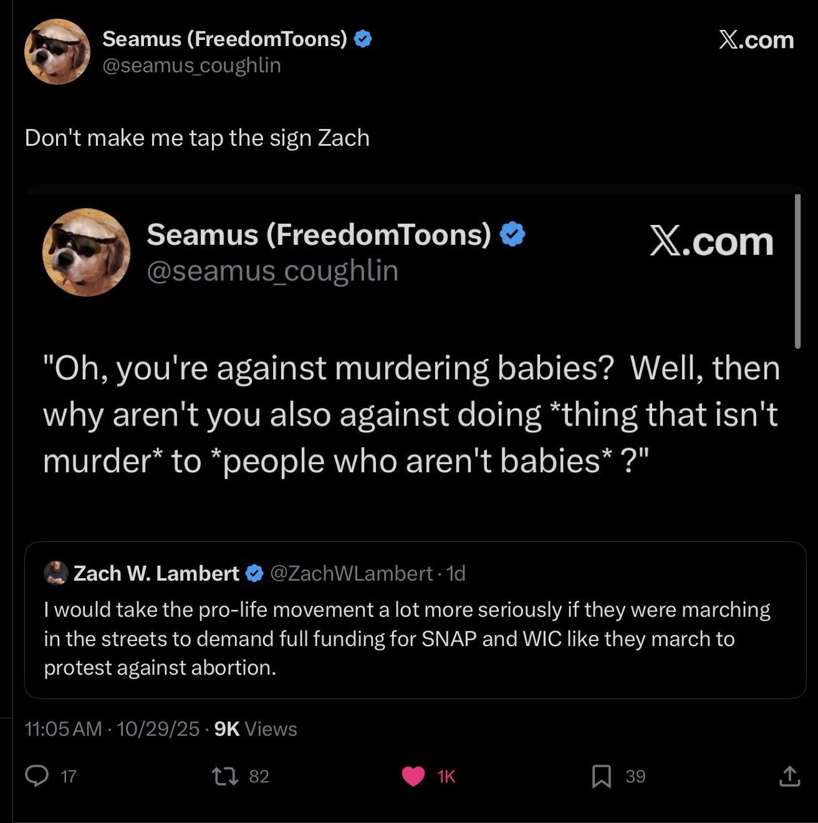The width and height of the screenshot is (818, 823).
Task: Click the 9K Views count
Action: tap(256, 729)
